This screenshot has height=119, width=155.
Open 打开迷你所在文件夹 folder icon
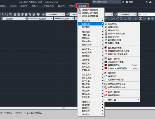tap(106, 84)
